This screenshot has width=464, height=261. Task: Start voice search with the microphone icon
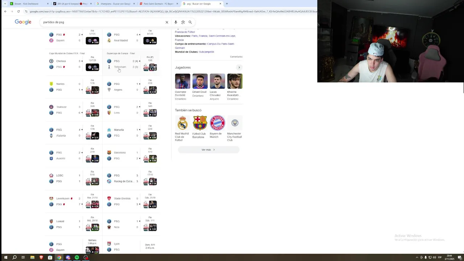[176, 22]
